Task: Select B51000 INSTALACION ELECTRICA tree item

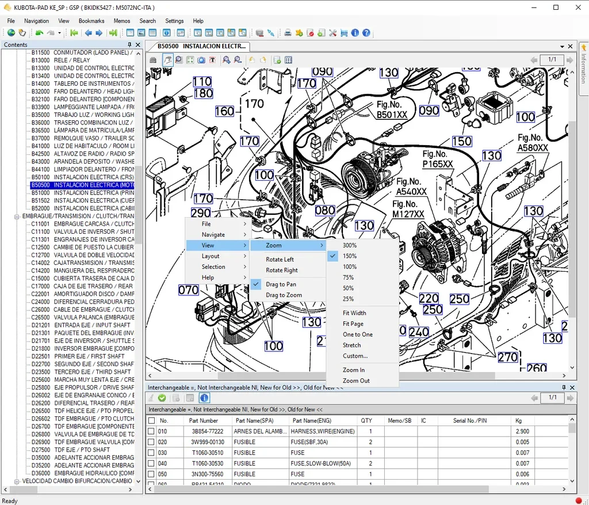Action: point(82,193)
